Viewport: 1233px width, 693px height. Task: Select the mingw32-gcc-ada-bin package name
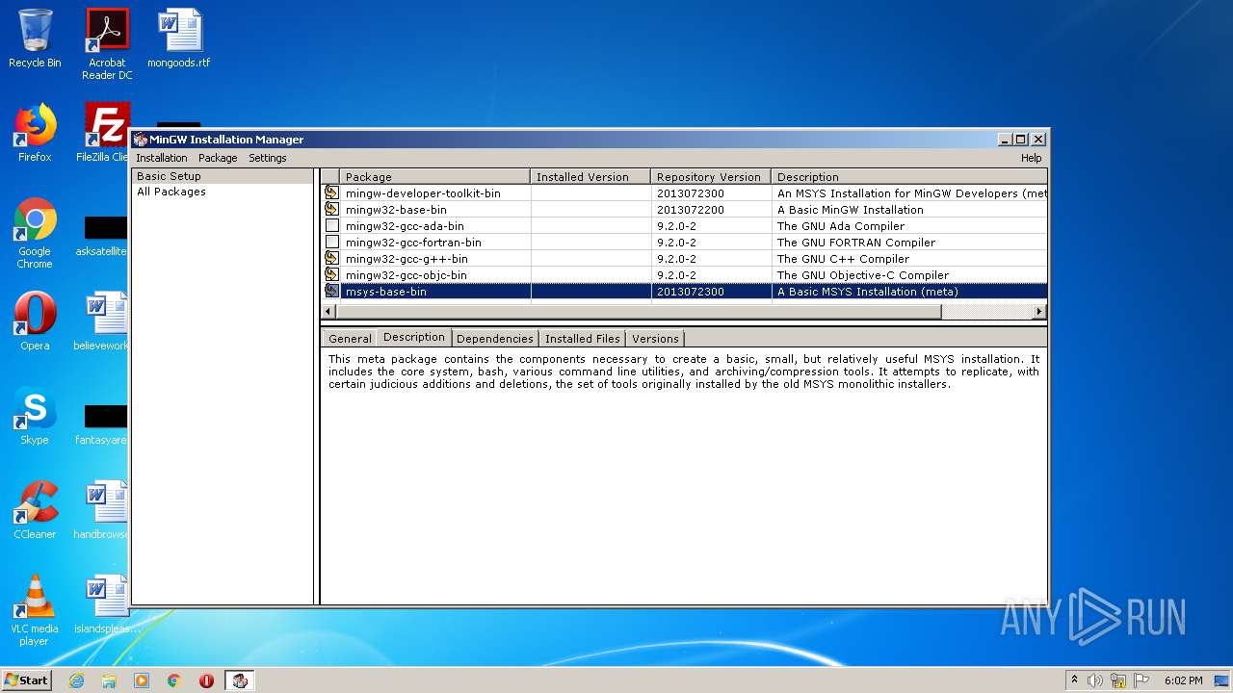405,226
